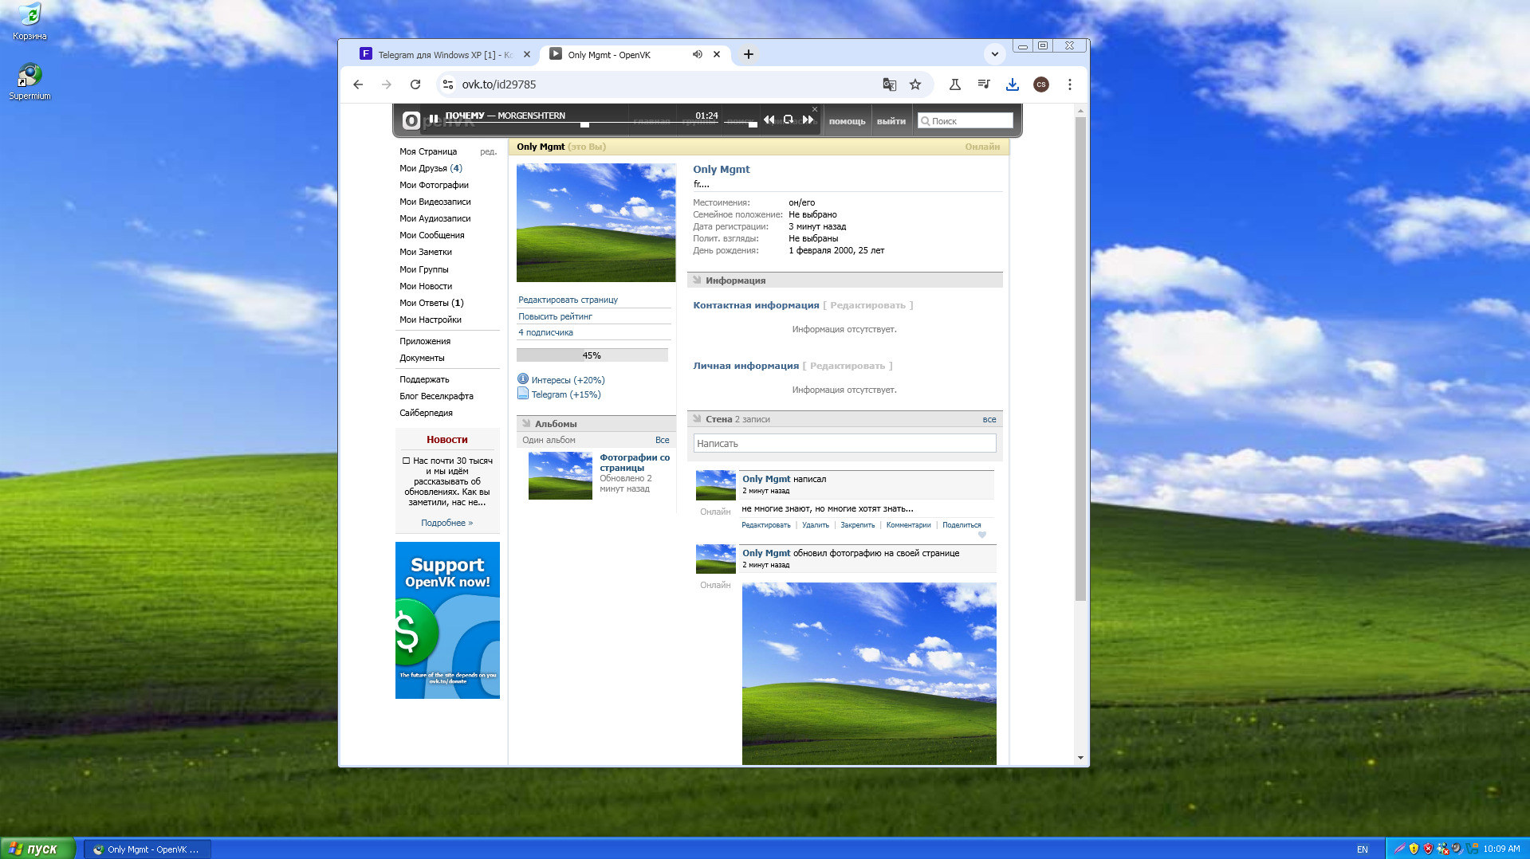The height and width of the screenshot is (859, 1530).
Task: Reload the current page
Action: point(415,84)
